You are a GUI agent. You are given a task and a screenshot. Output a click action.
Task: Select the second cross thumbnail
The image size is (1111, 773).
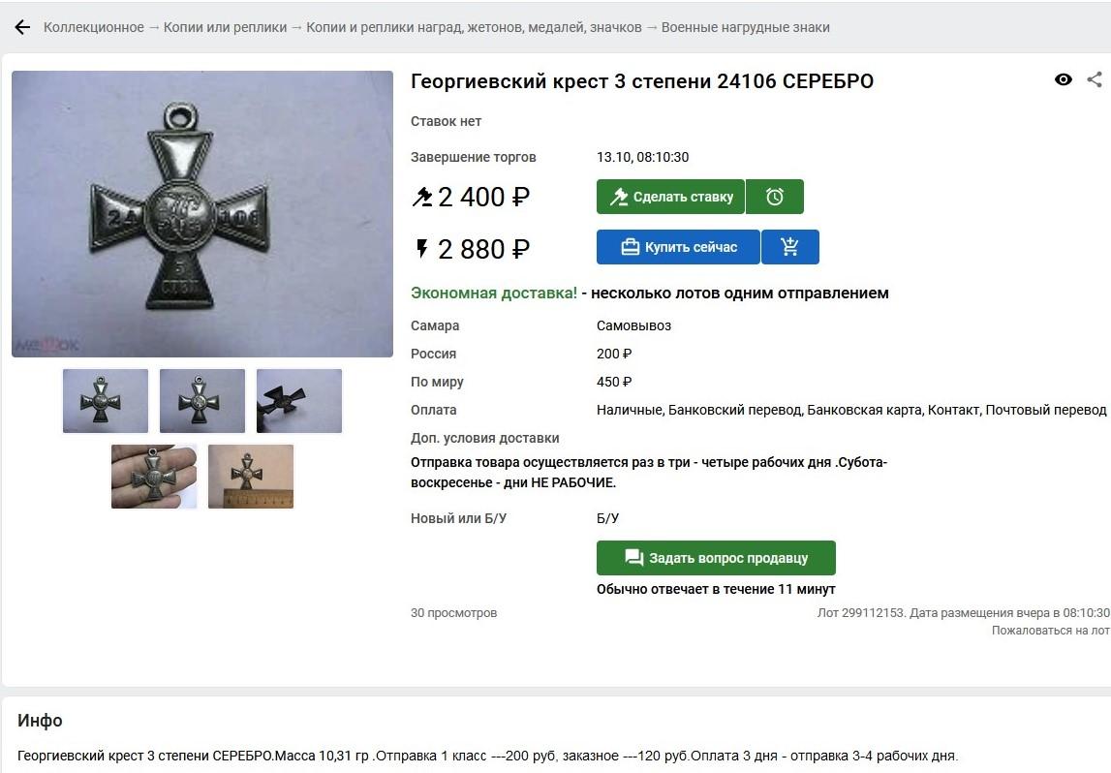(201, 400)
